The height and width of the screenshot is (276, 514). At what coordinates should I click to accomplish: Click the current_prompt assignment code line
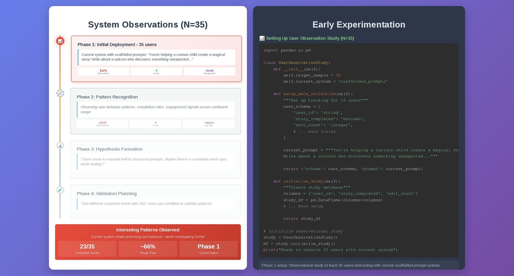pos(371,150)
